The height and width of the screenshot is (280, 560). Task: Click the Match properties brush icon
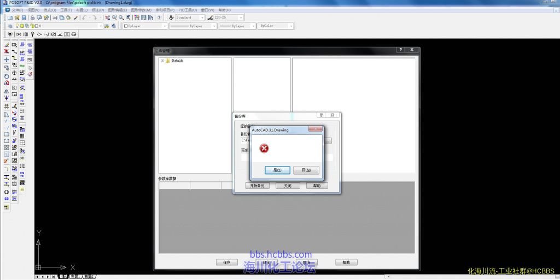point(76,17)
